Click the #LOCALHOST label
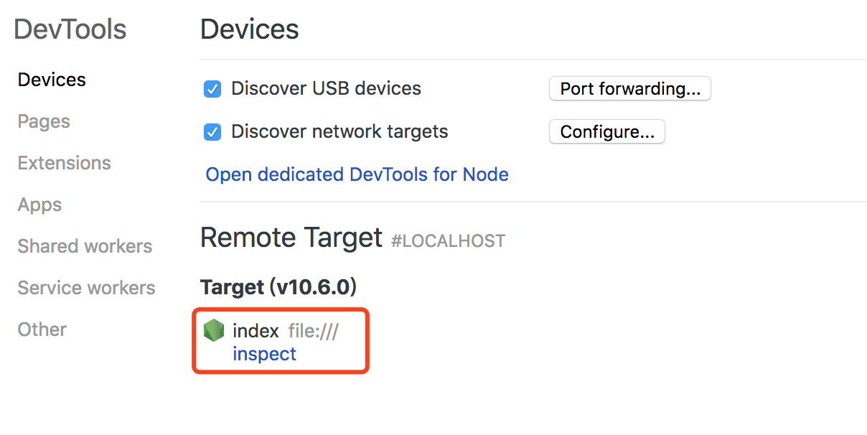 [448, 240]
